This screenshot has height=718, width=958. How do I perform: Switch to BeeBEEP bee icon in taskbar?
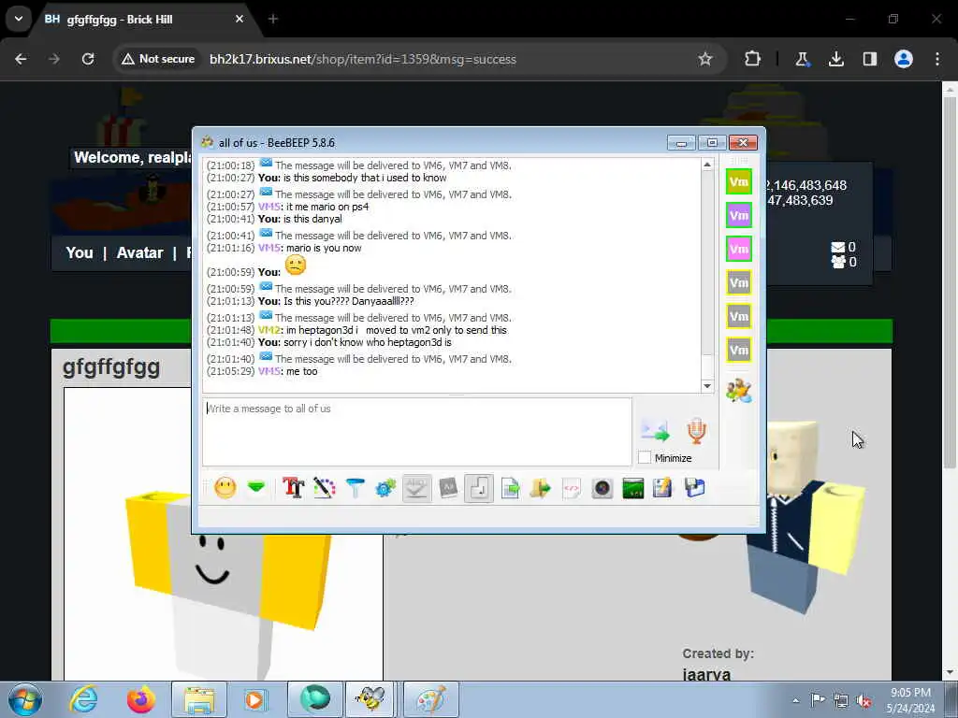[x=370, y=699]
